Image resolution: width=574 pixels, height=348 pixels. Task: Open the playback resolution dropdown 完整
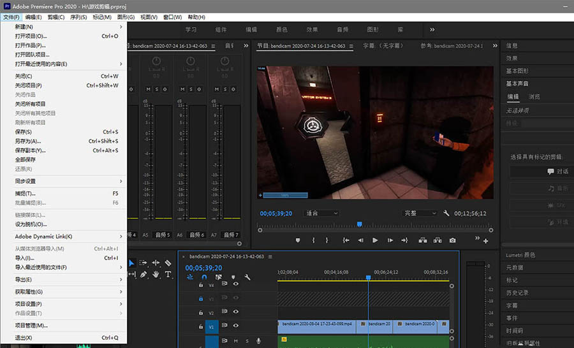pos(420,214)
